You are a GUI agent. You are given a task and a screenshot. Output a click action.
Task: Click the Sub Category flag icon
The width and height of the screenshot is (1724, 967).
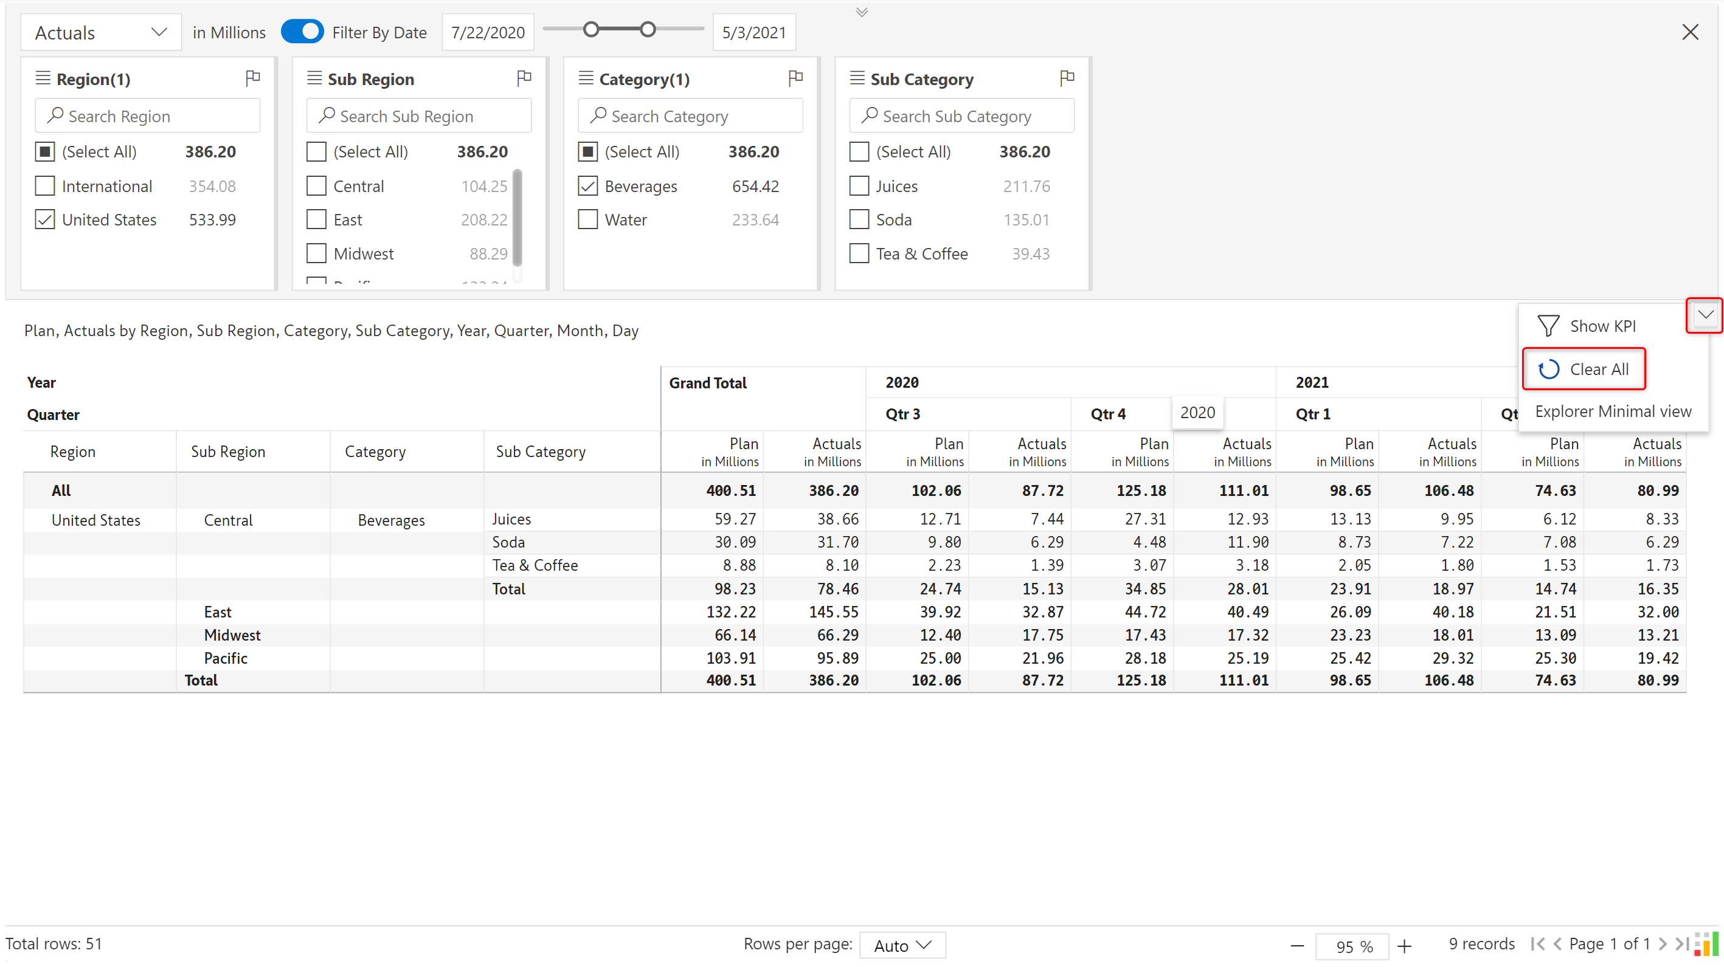[x=1067, y=78]
